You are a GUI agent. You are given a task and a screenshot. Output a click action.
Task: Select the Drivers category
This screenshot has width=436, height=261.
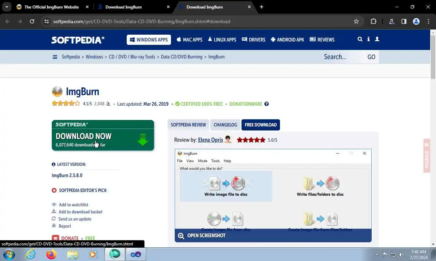(x=253, y=40)
